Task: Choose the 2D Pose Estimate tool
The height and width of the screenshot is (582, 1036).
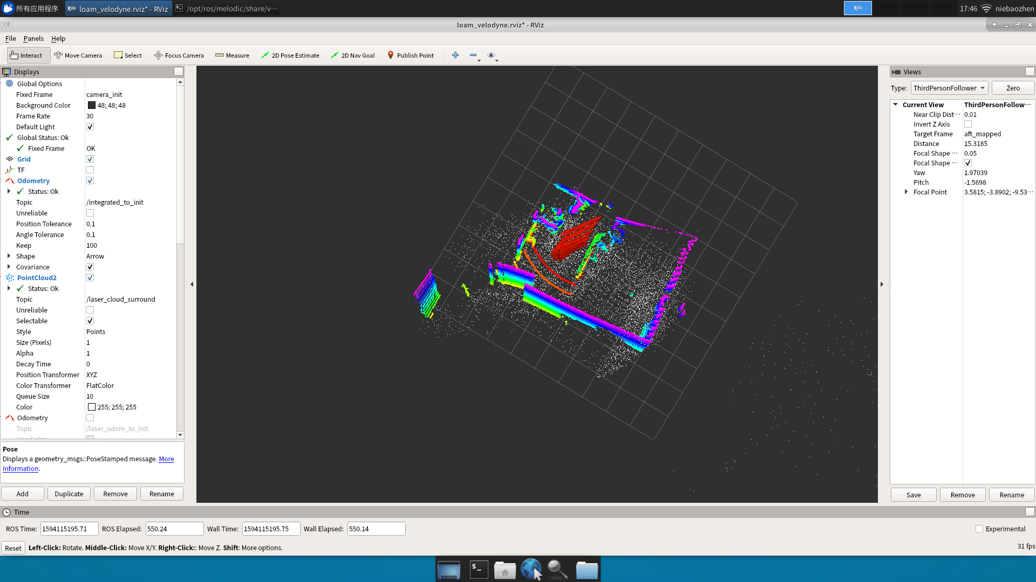Action: pyautogui.click(x=290, y=55)
